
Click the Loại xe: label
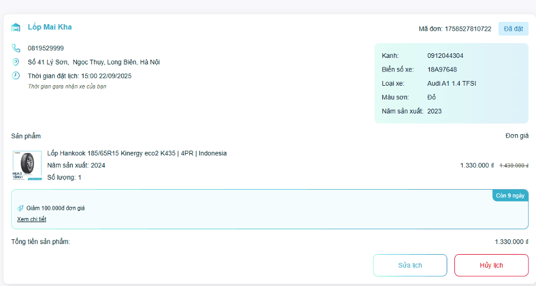click(x=393, y=83)
